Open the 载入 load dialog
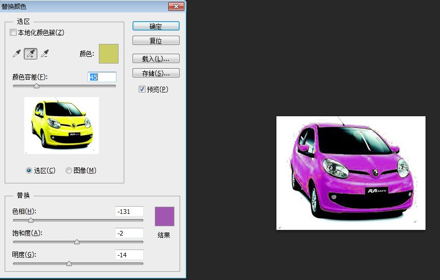440x280 pixels. (x=156, y=58)
